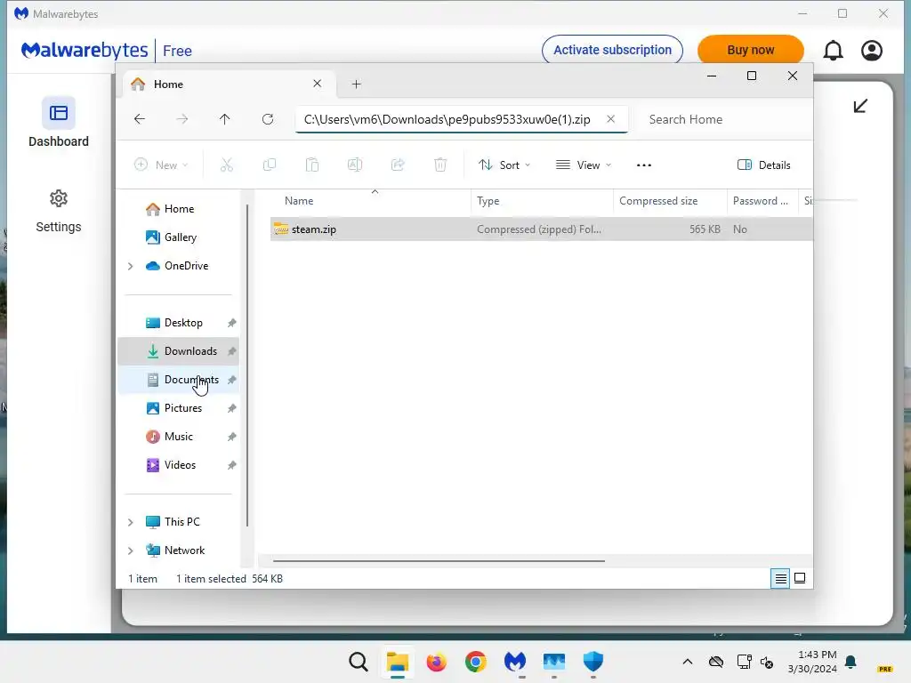Clear the address bar with the X
The height and width of the screenshot is (683, 911).
point(610,119)
